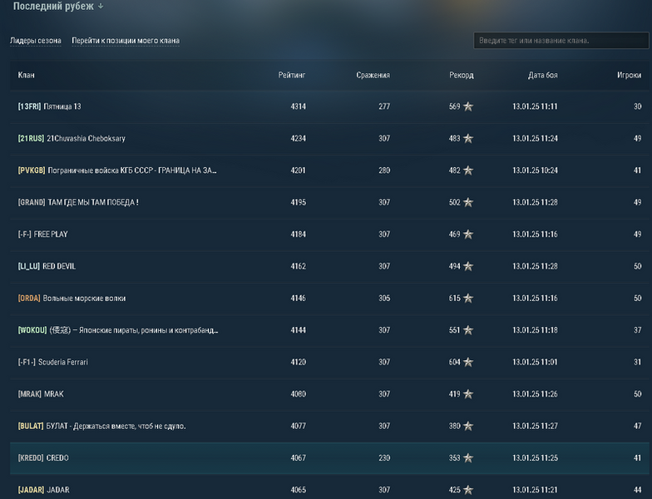Open the [GRAND] clan entry

(78, 202)
